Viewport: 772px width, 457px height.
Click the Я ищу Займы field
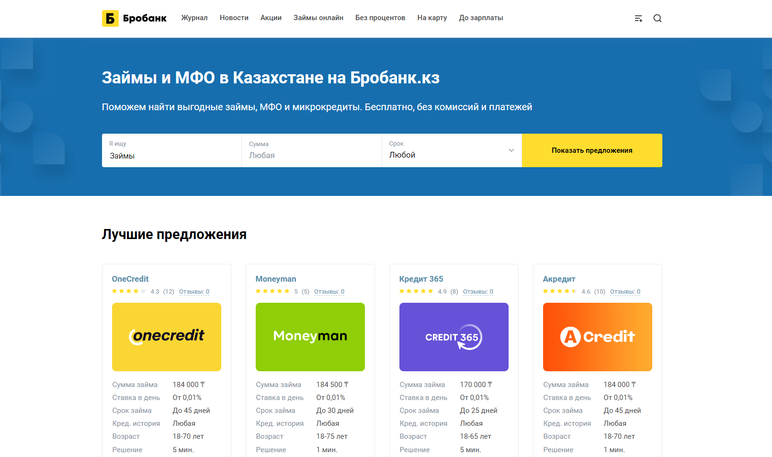point(171,150)
